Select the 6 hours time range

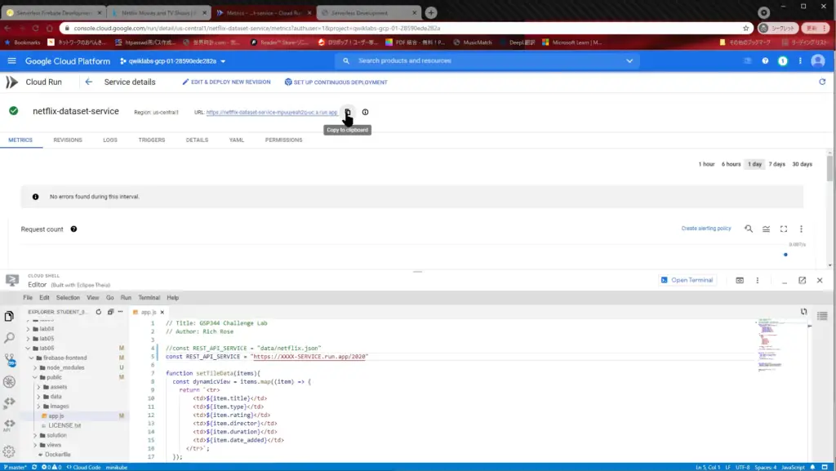[731, 164]
